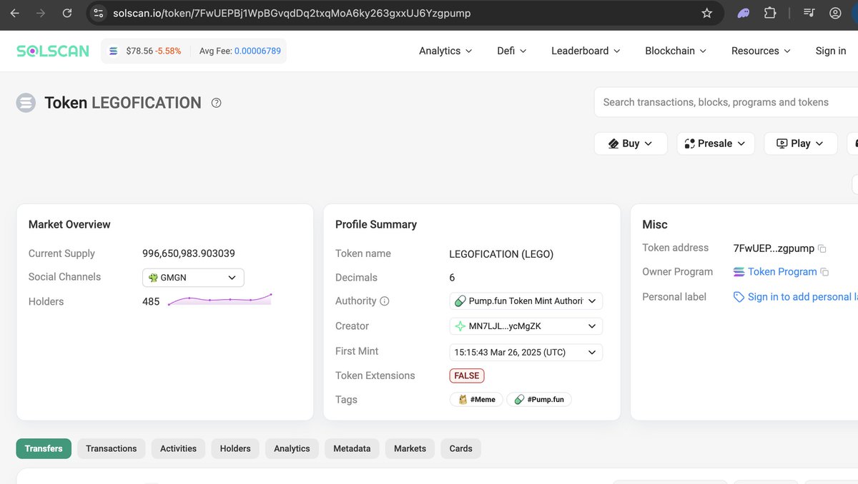
Task: Switch to the Metadata tab
Action: [352, 448]
